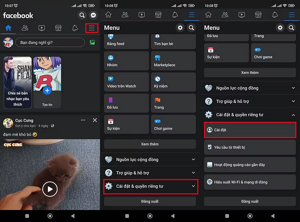
Task: Go to Home icon in the right screen top bar
Action: 208,15
